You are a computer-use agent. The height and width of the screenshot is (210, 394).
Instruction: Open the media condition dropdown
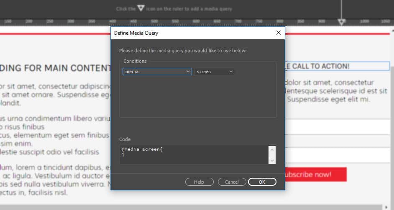157,72
